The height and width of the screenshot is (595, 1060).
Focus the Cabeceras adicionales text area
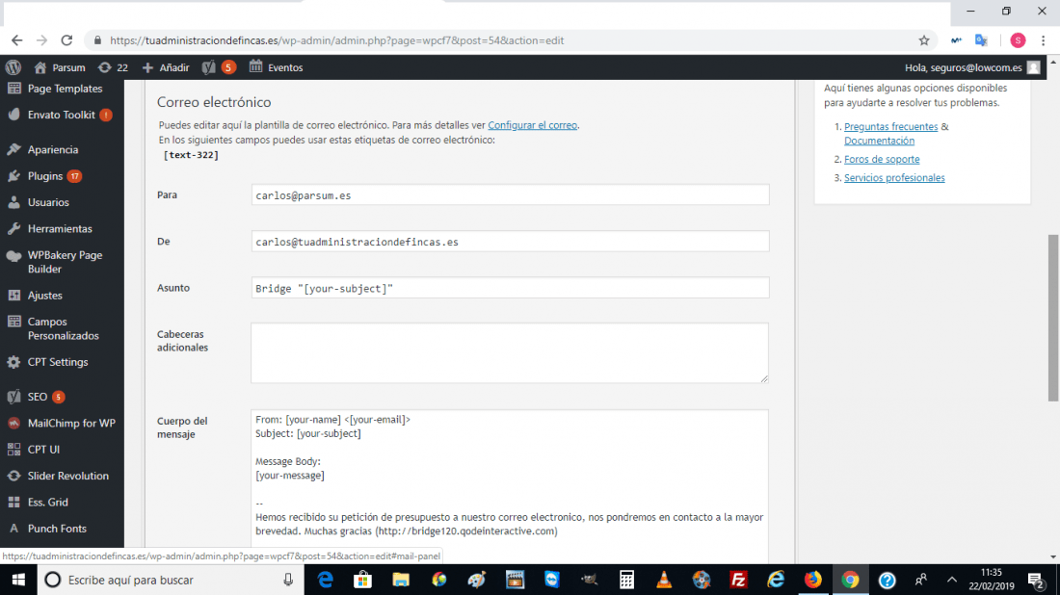click(510, 352)
